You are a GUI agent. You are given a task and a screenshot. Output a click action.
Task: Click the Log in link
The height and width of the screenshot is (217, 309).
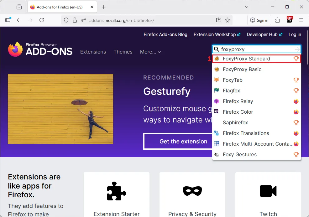[x=295, y=34]
